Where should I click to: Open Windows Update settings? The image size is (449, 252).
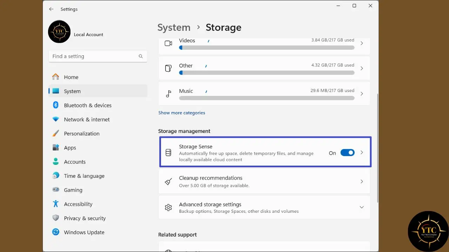click(98, 232)
